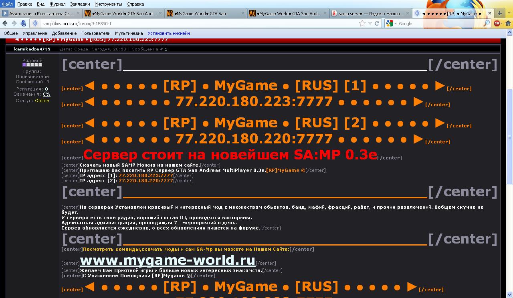Click the site identity icon in address bar
This screenshot has width=513, height=298.
click(x=35, y=23)
